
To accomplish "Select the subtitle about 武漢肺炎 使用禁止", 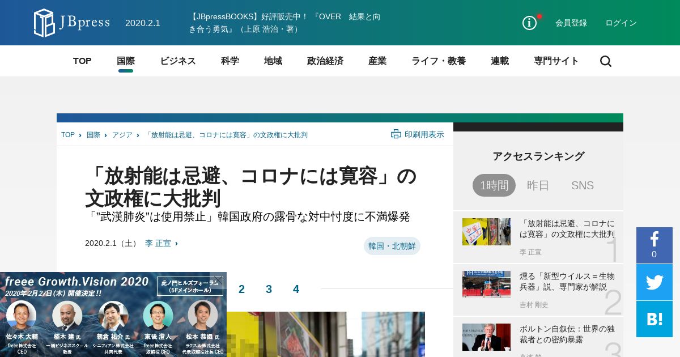I will pos(248,216).
